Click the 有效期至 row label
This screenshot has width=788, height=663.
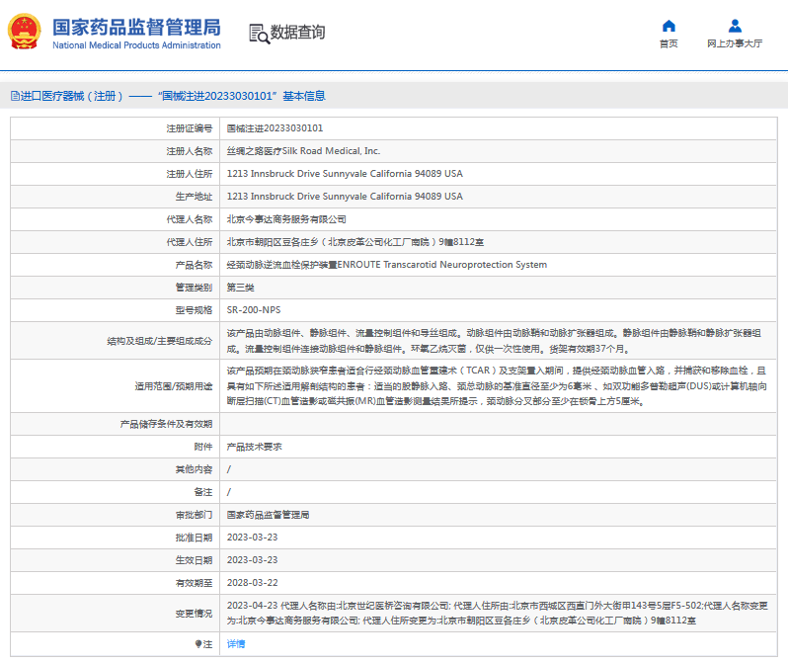click(194, 583)
